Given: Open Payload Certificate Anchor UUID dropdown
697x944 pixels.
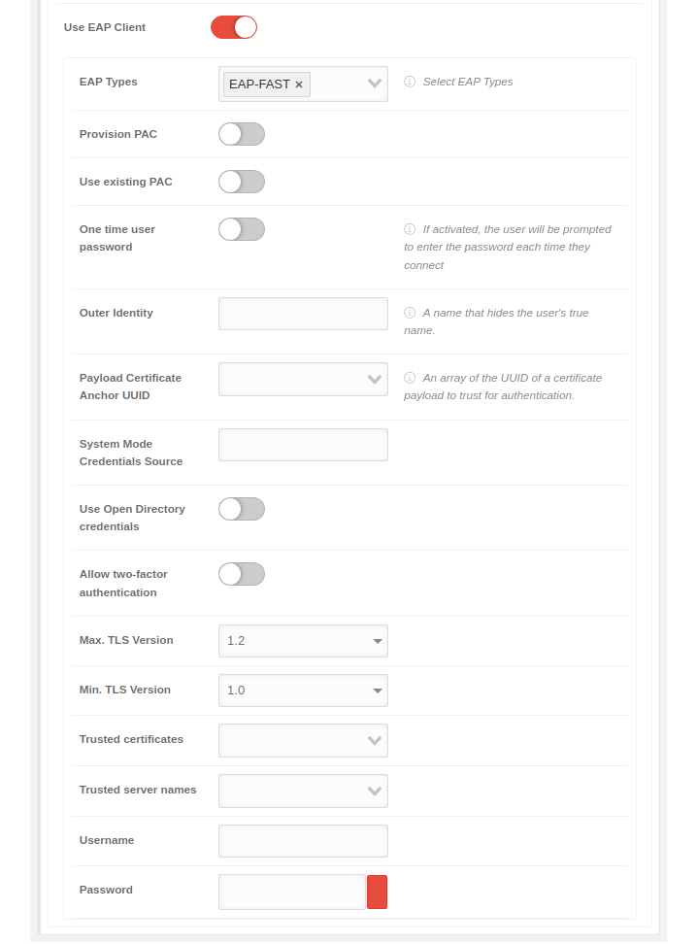Looking at the screenshot, I should tap(375, 379).
